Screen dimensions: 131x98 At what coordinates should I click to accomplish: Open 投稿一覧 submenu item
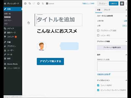point(7,14)
